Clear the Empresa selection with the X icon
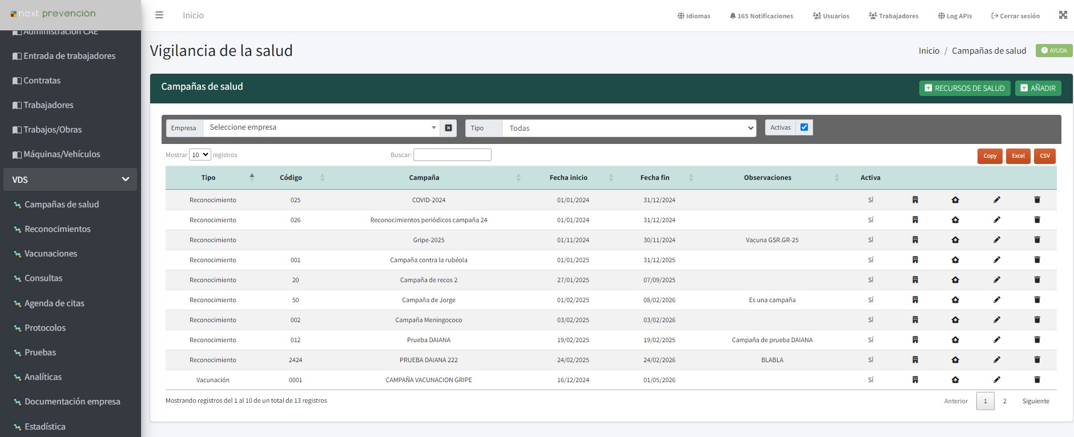Image resolution: width=1074 pixels, height=437 pixels. pyautogui.click(x=448, y=128)
